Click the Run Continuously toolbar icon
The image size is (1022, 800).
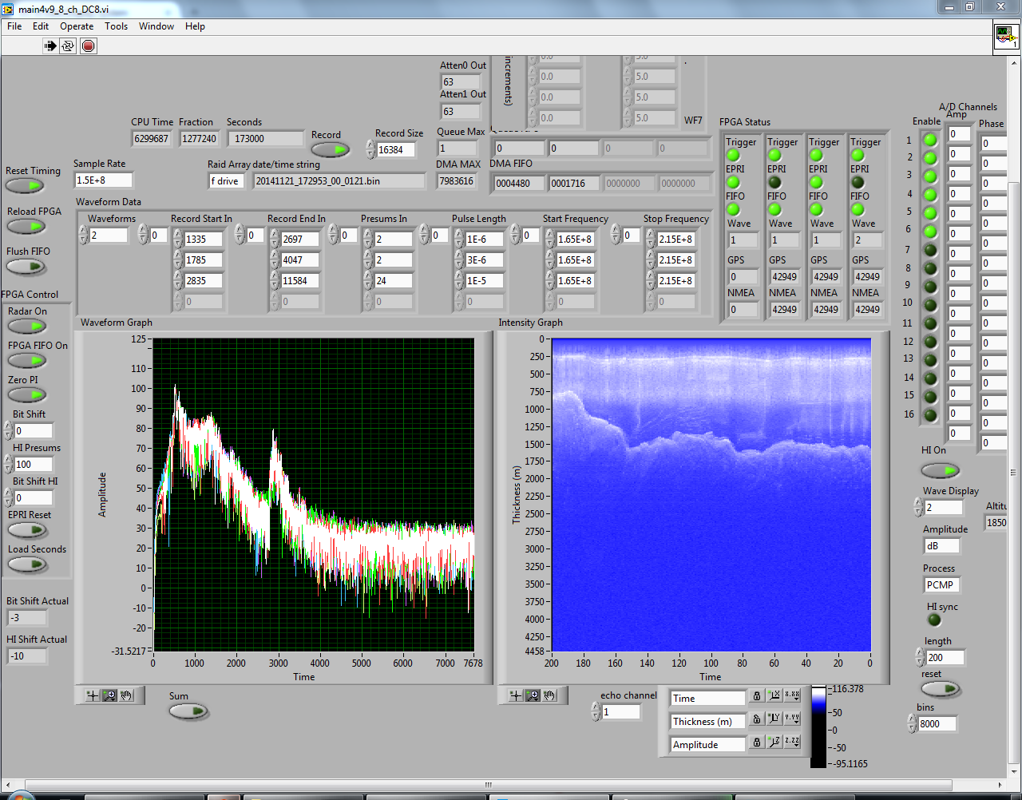pos(69,46)
